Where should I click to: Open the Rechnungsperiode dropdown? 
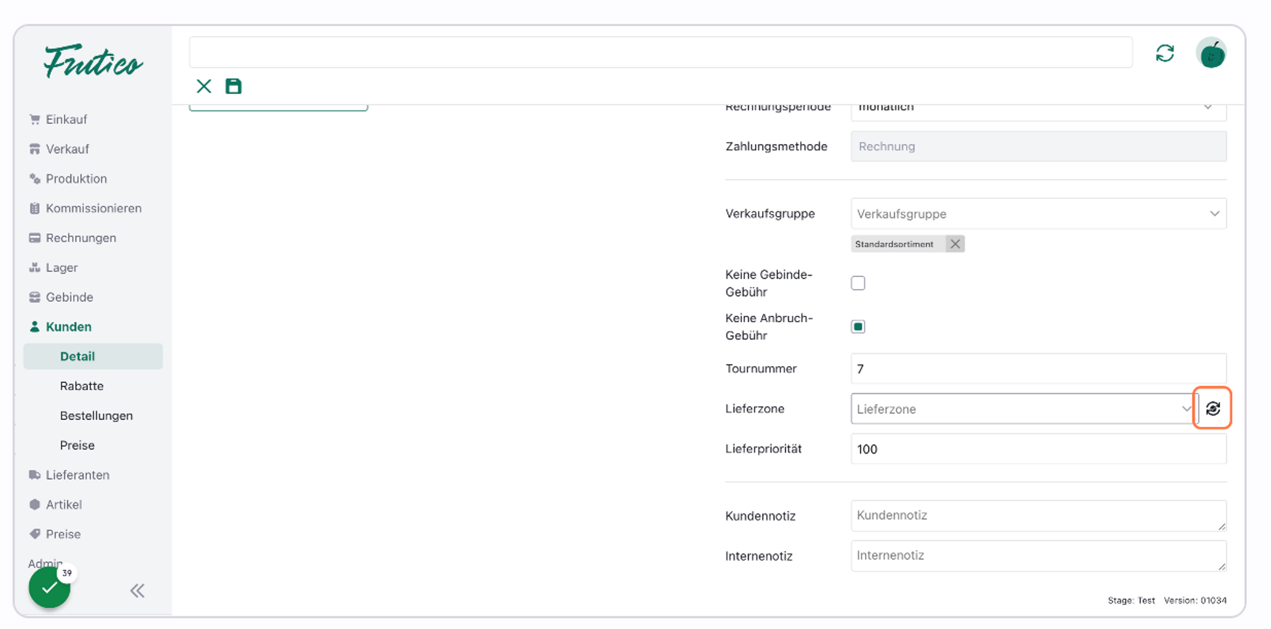point(1038,108)
